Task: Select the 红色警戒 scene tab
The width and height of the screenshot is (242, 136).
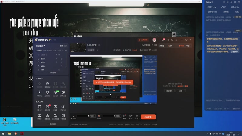Action: point(39,50)
